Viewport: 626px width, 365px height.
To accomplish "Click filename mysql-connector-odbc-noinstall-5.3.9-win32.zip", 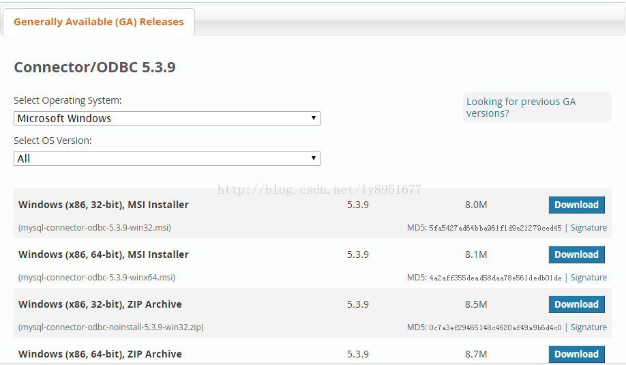I will click(x=111, y=327).
